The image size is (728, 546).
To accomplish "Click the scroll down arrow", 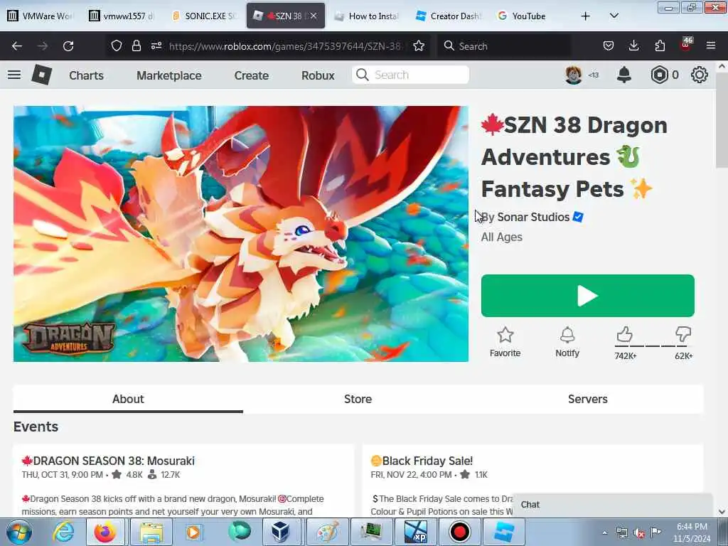I will pos(722,512).
